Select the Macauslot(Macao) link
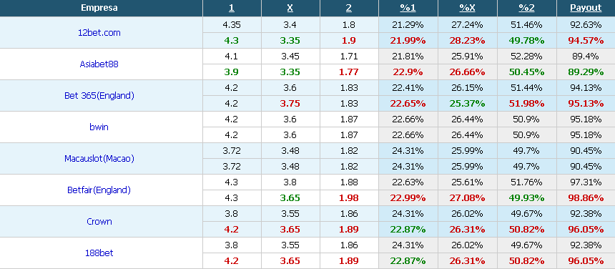This screenshot has width=615, height=269. coord(99,159)
